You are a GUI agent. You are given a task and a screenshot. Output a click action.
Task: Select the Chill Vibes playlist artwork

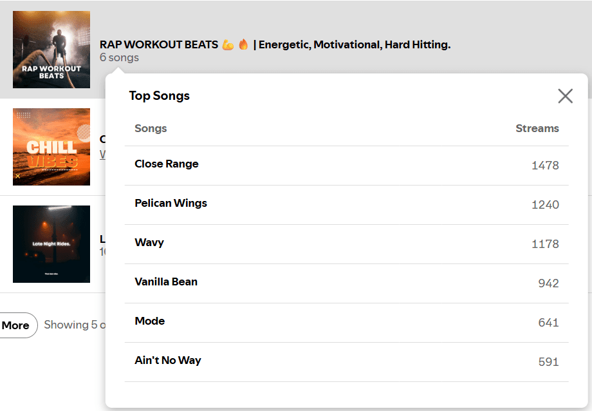(x=51, y=147)
